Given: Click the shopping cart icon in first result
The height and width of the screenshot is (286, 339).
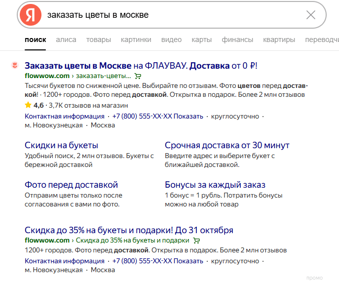Looking at the screenshot, I should pyautogui.click(x=138, y=76).
